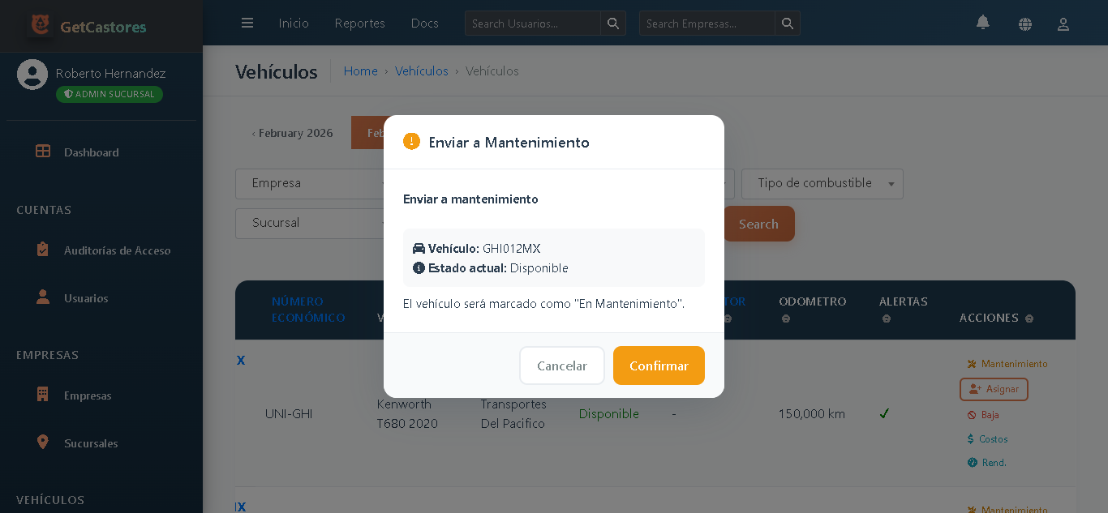Click the Search Usuarios magnifier icon
Screen dimensions: 1108x513
tap(613, 24)
